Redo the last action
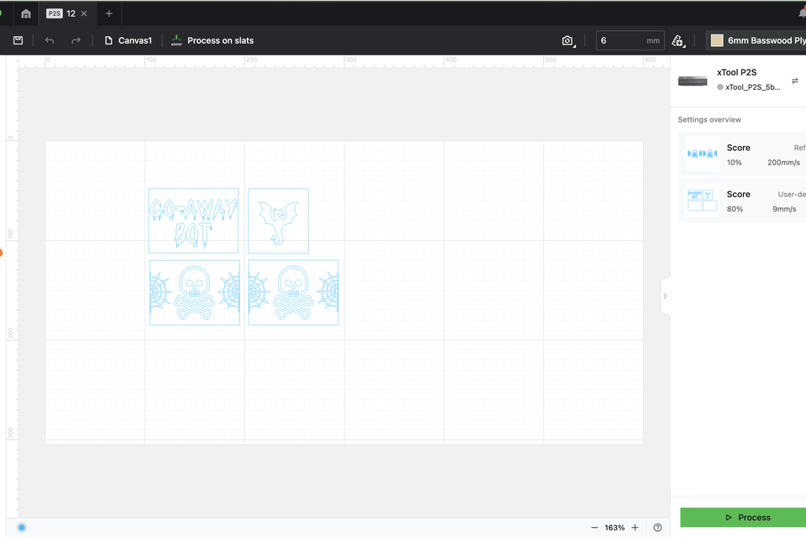 coord(76,40)
